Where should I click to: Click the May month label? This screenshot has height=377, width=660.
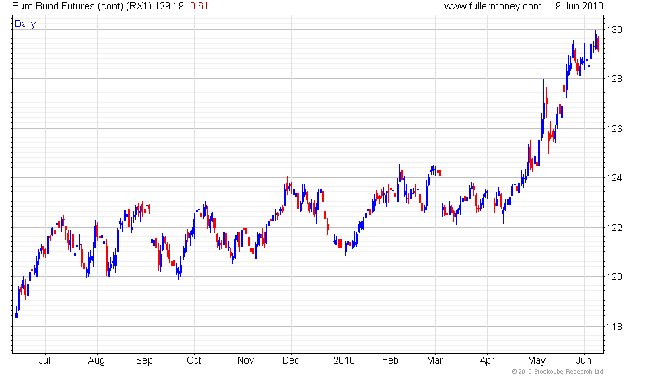(537, 361)
